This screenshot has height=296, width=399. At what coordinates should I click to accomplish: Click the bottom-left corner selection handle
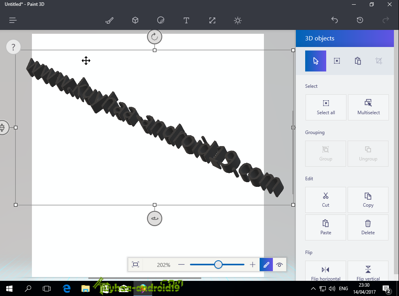click(16, 205)
